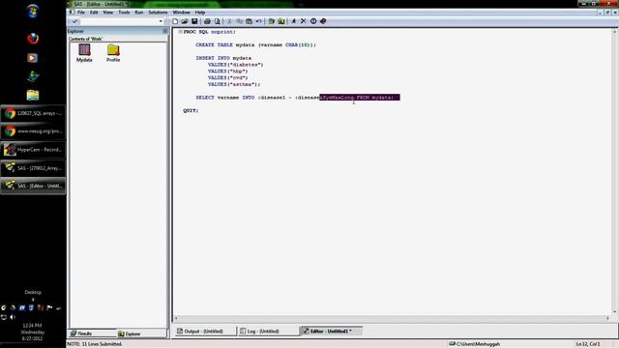This screenshot has width=619, height=348.
Task: Select the Profile catalog icon in Explorer
Action: pyautogui.click(x=113, y=53)
